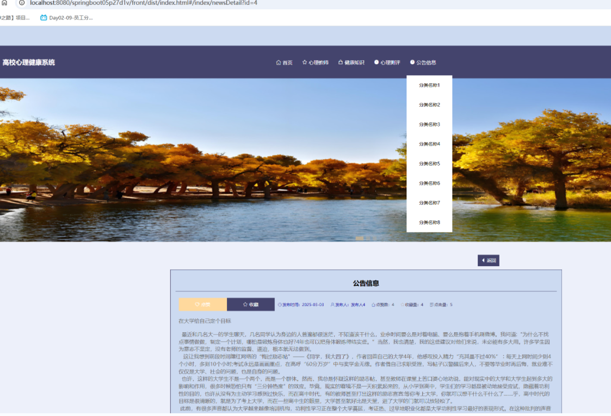Open the Day02-09 bookmark
The height and width of the screenshot is (416, 611).
pyautogui.click(x=66, y=17)
